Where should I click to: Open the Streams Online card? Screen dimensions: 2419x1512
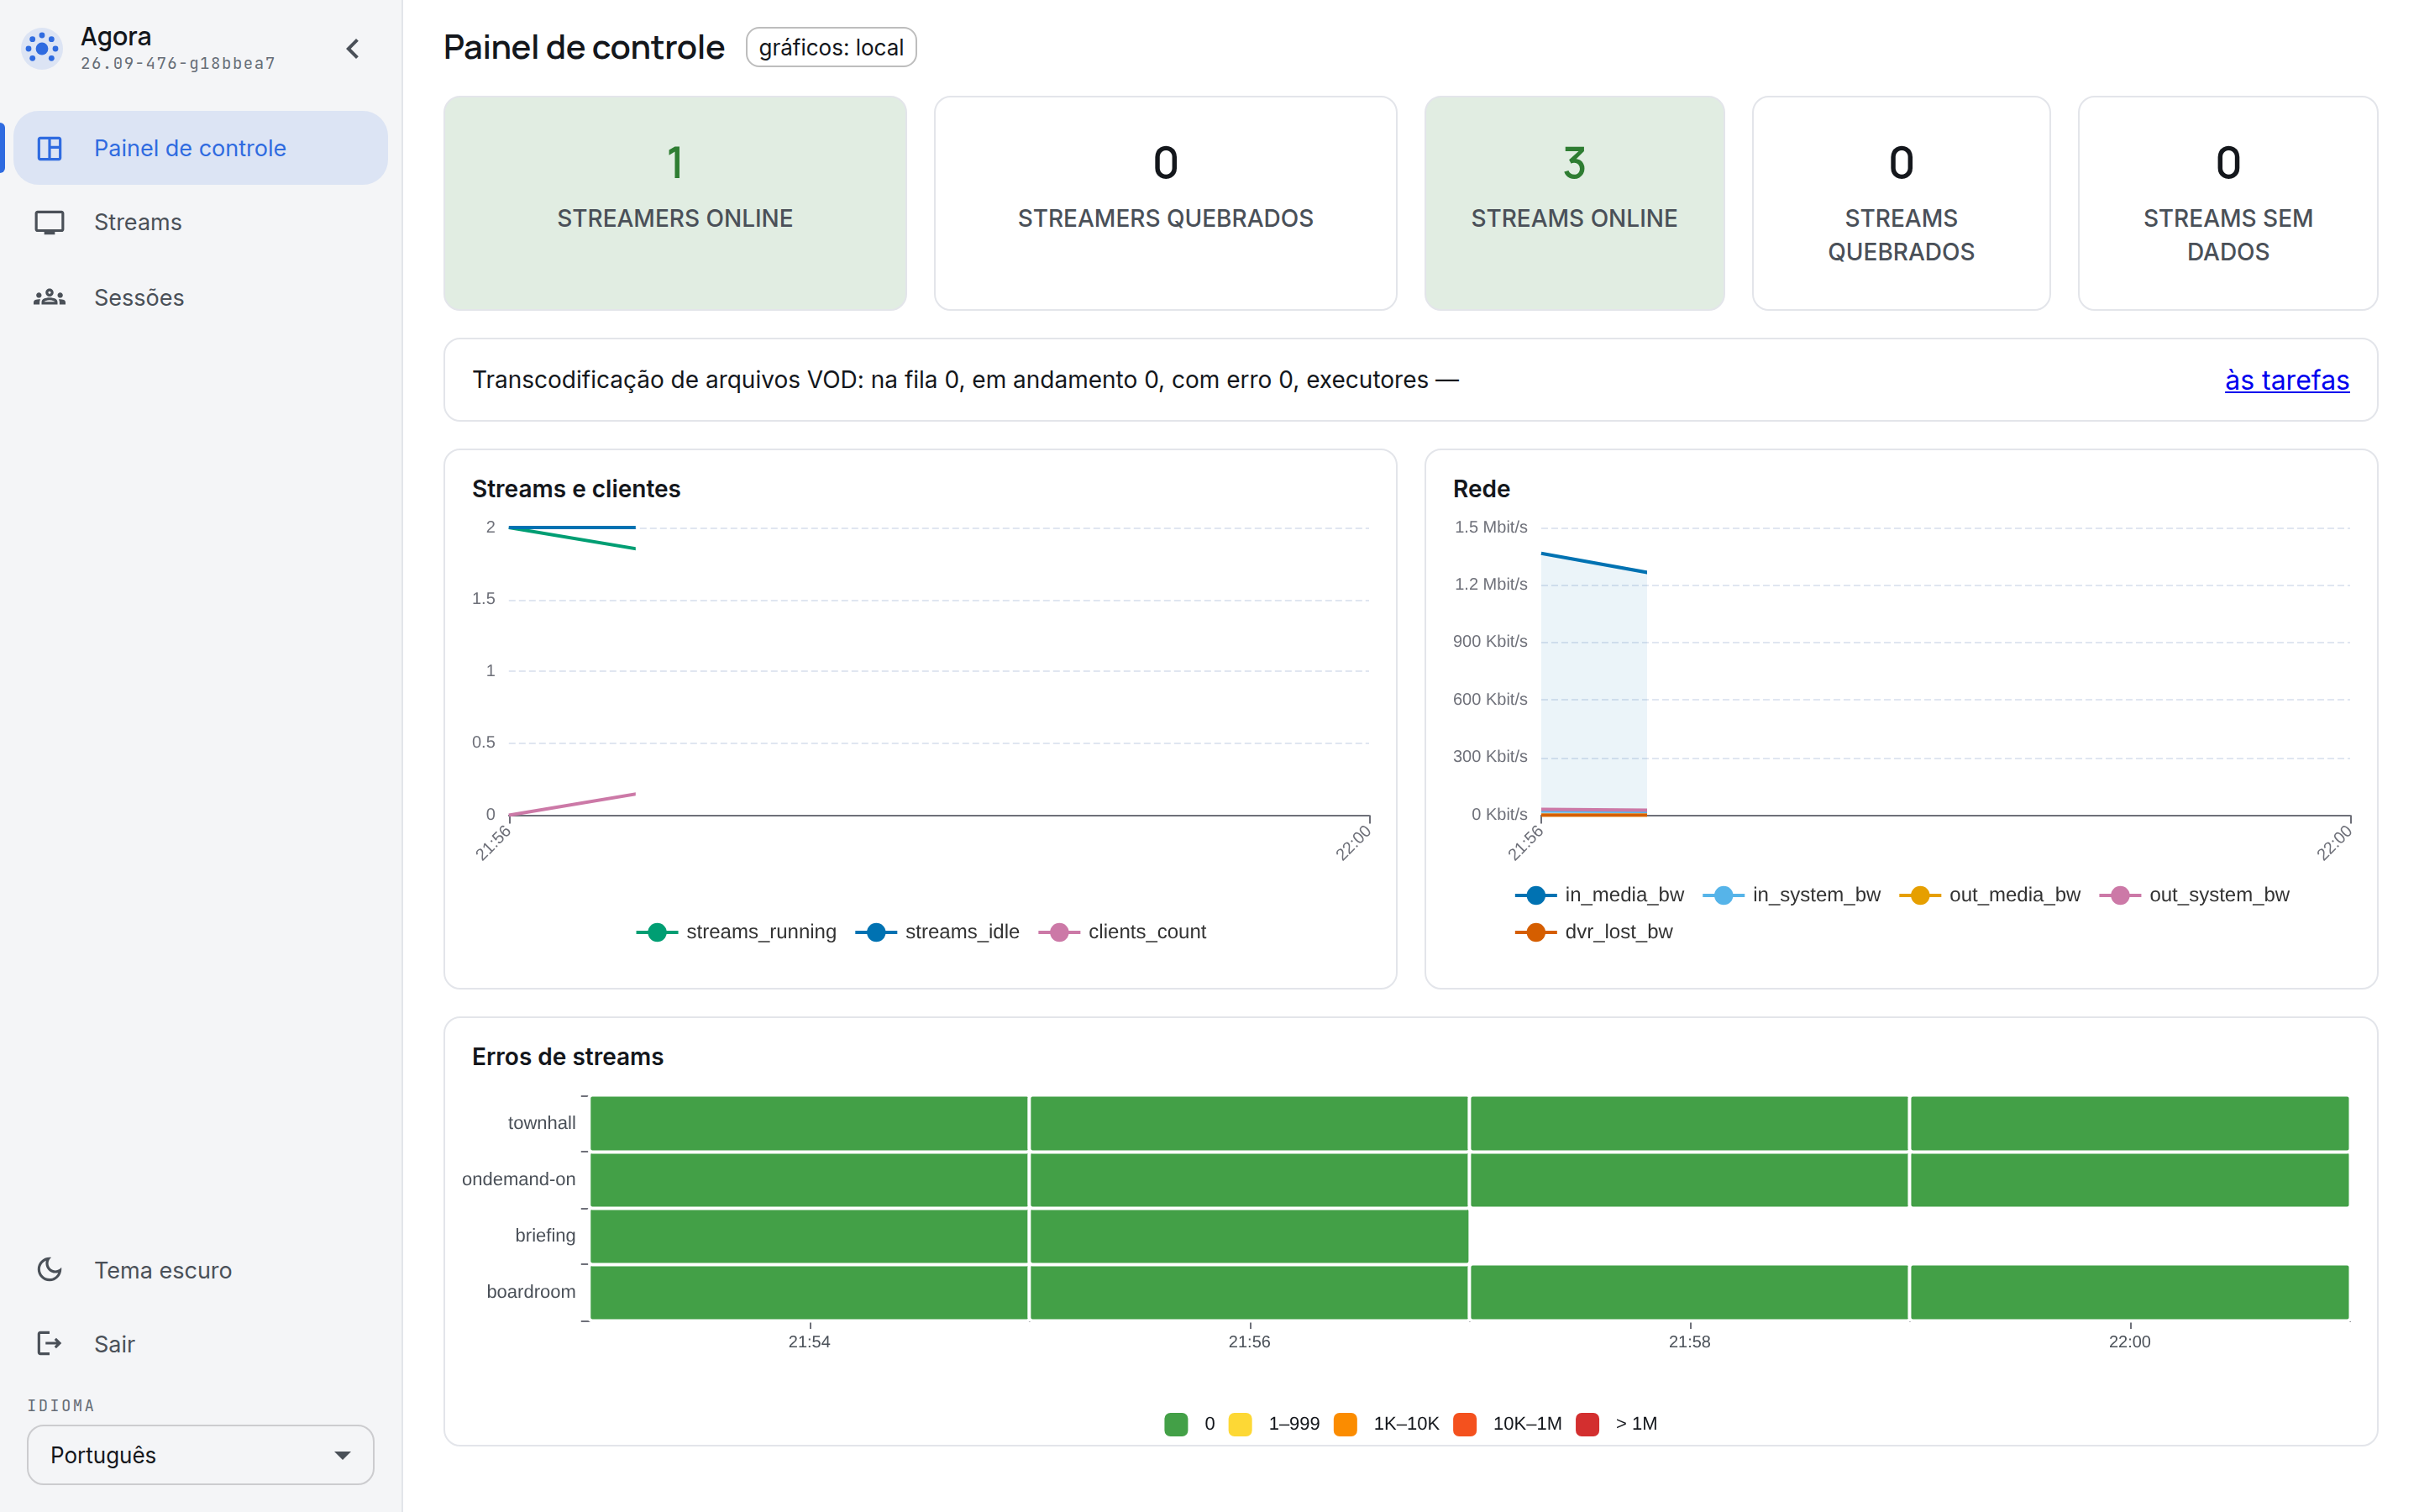1573,203
